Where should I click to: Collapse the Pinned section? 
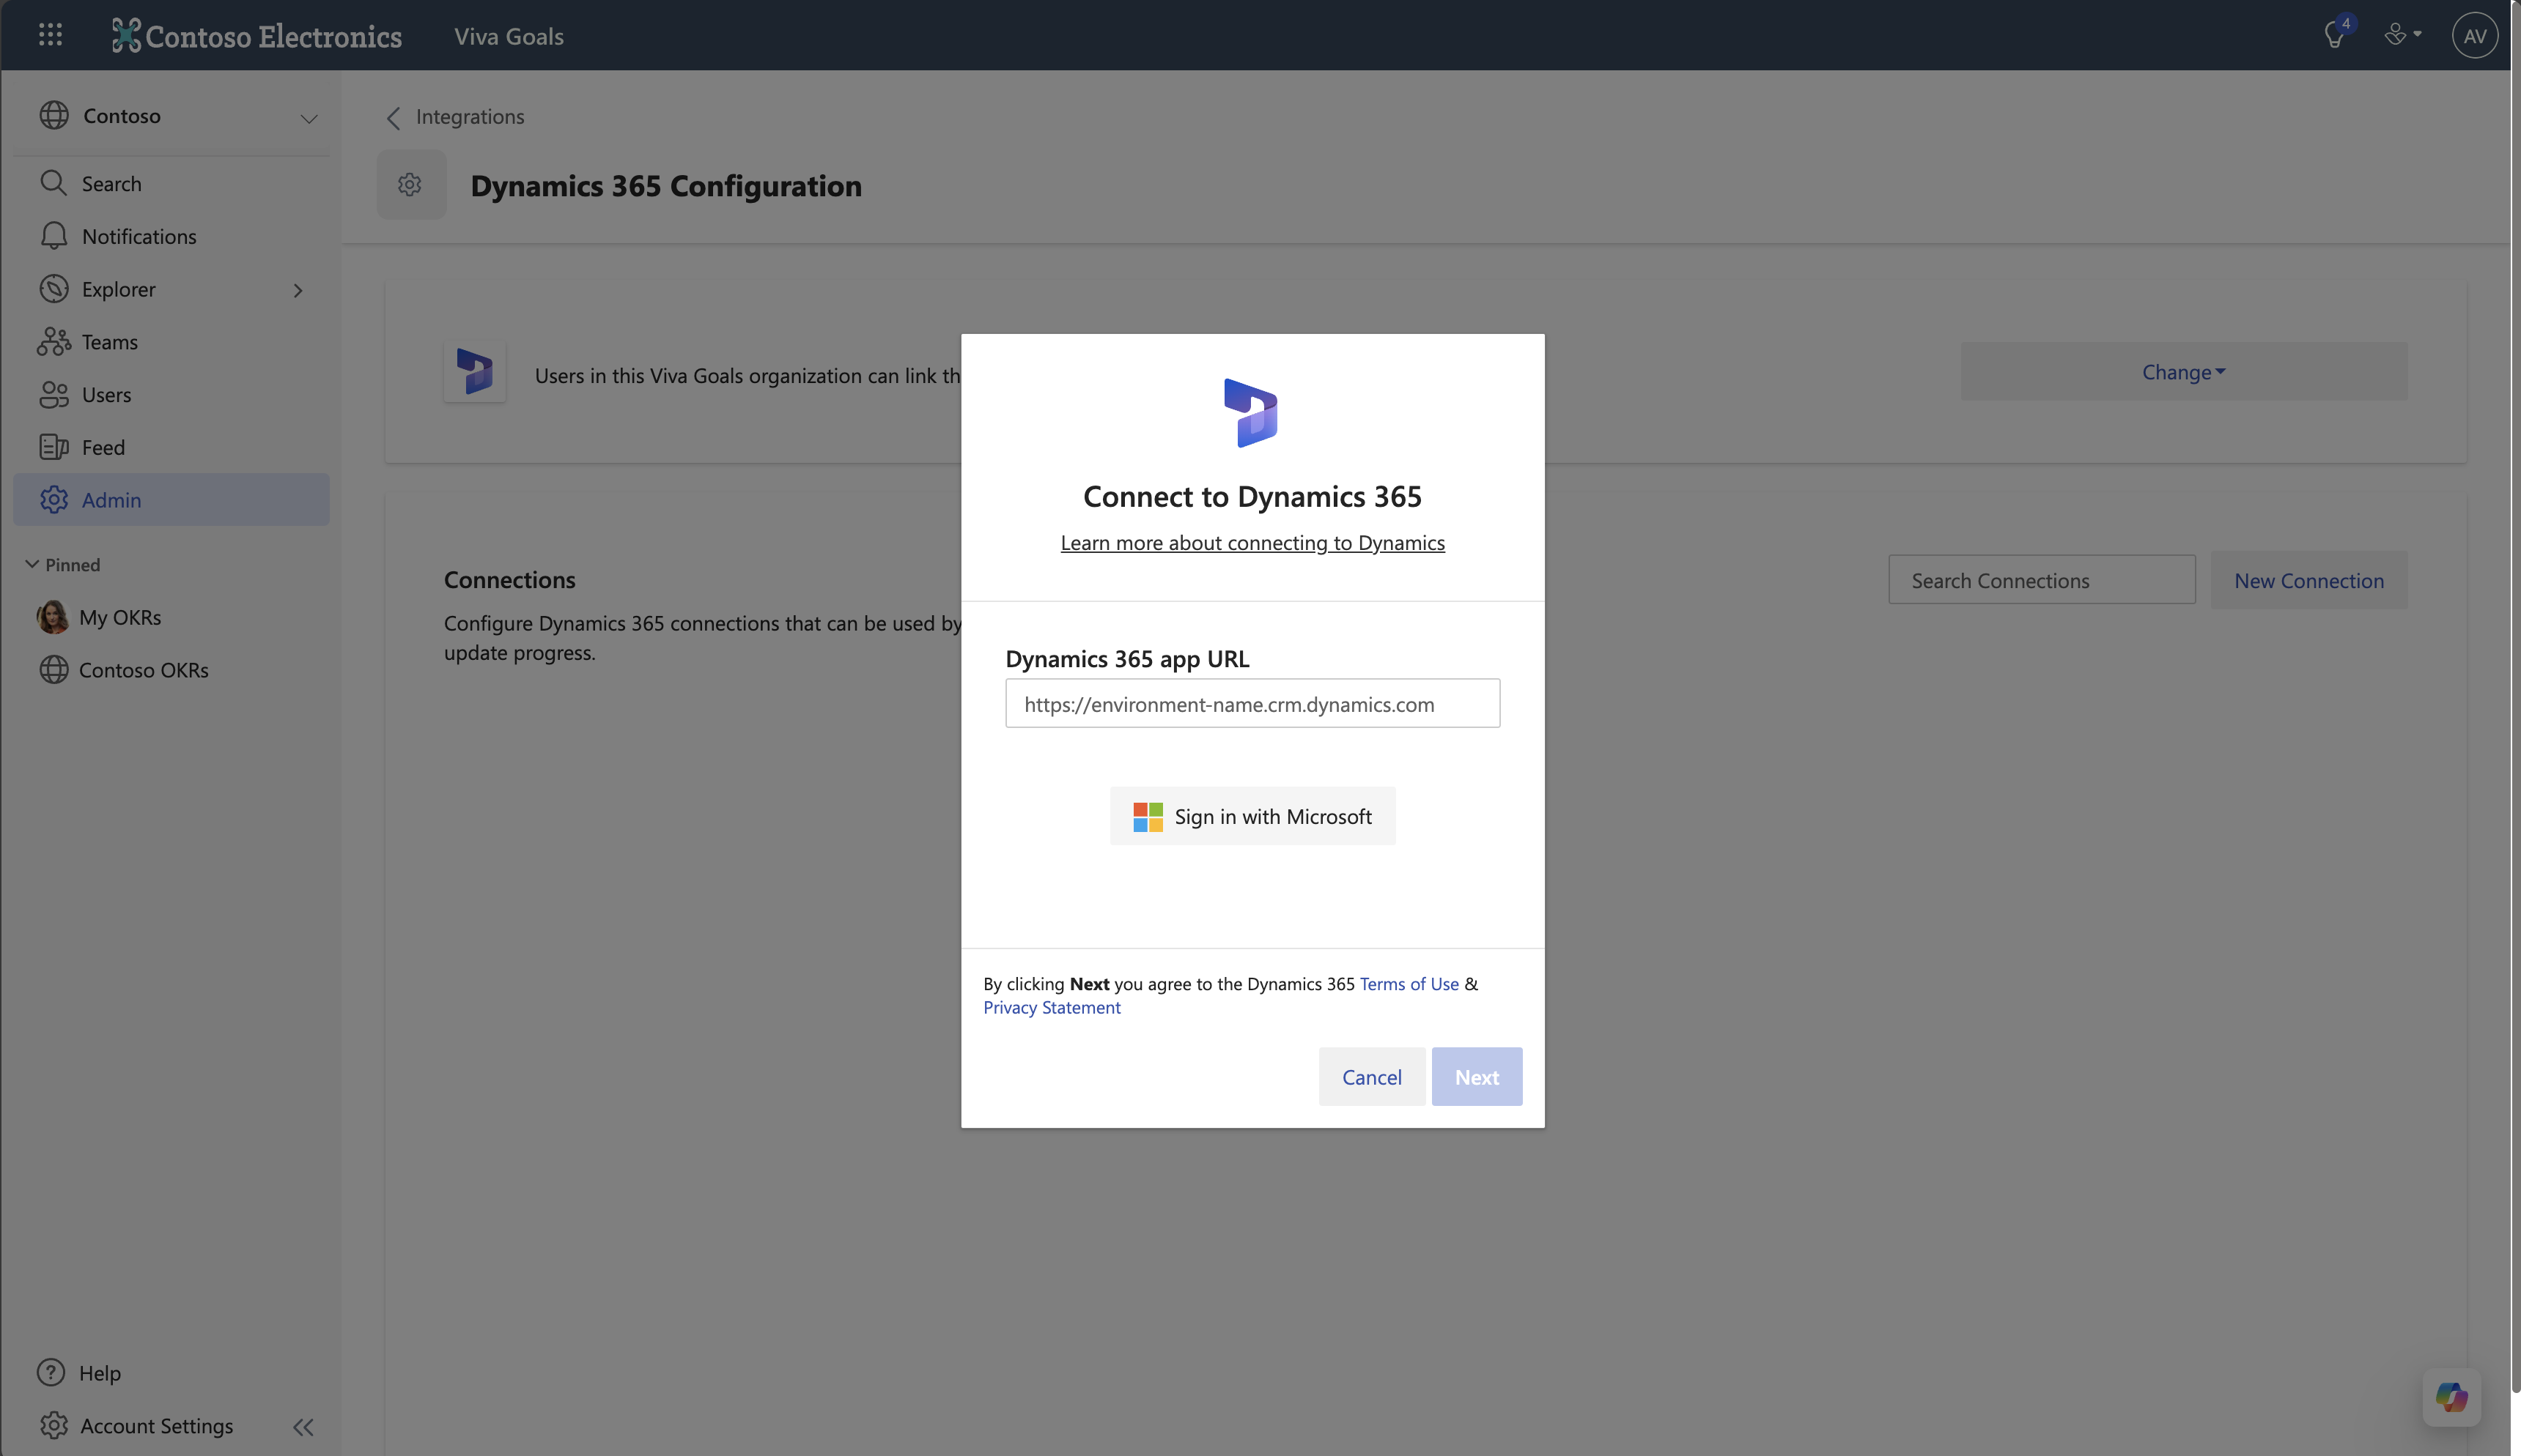pos(32,564)
